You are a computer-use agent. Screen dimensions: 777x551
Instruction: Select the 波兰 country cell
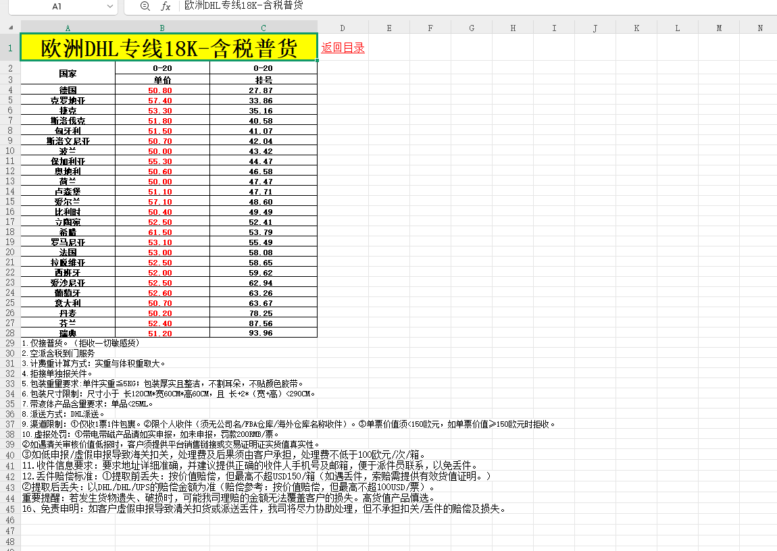point(68,151)
